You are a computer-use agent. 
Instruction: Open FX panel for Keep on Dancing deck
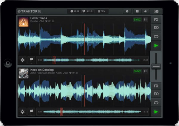click(x=156, y=86)
